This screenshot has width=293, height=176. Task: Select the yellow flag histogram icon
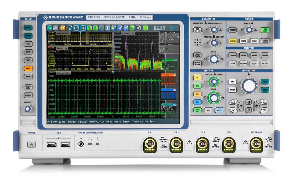coord(114,28)
